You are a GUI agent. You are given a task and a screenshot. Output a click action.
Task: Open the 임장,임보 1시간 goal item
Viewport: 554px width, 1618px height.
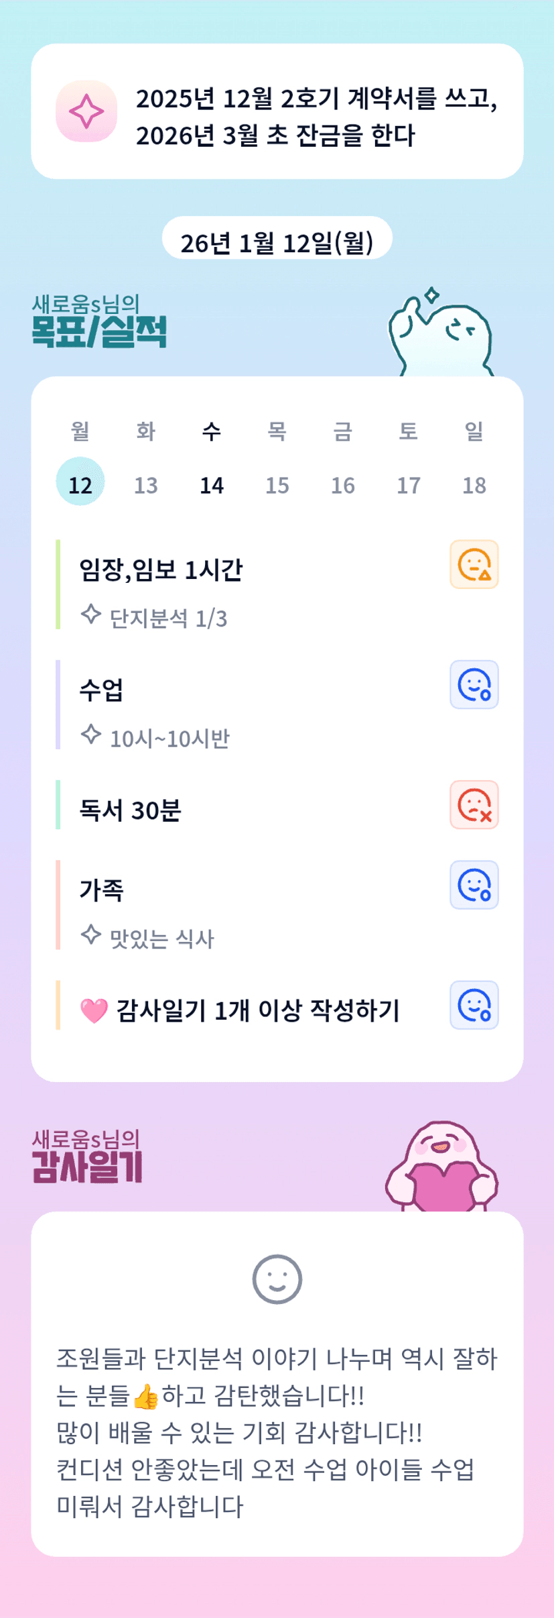pos(161,570)
